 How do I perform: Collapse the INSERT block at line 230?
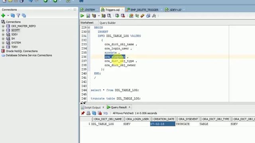[x=88, y=32]
